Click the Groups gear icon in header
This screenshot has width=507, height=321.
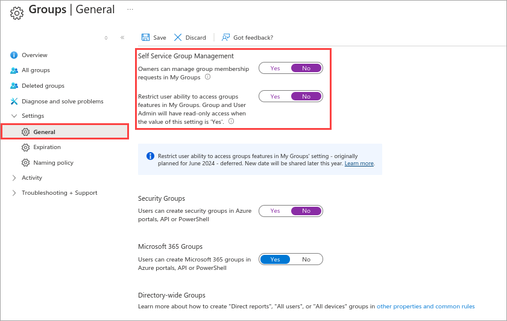click(x=17, y=13)
